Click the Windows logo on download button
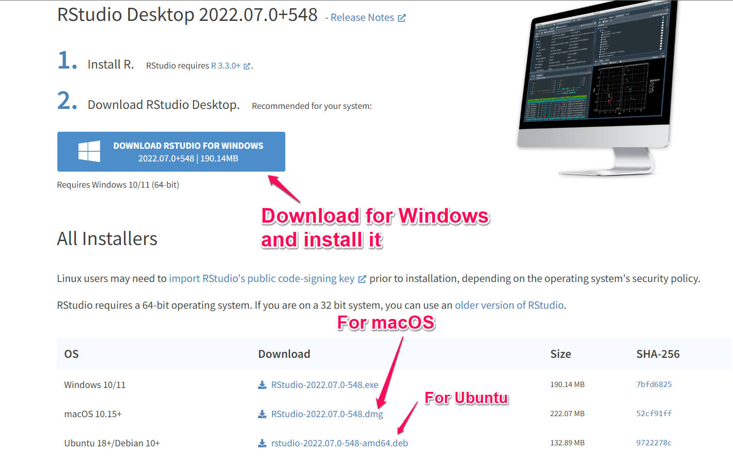Image resolution: width=733 pixels, height=457 pixels. (x=89, y=151)
